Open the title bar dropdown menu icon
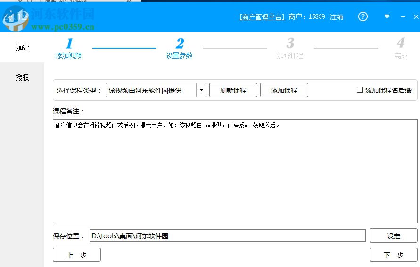The image size is (420, 267). pyautogui.click(x=387, y=16)
